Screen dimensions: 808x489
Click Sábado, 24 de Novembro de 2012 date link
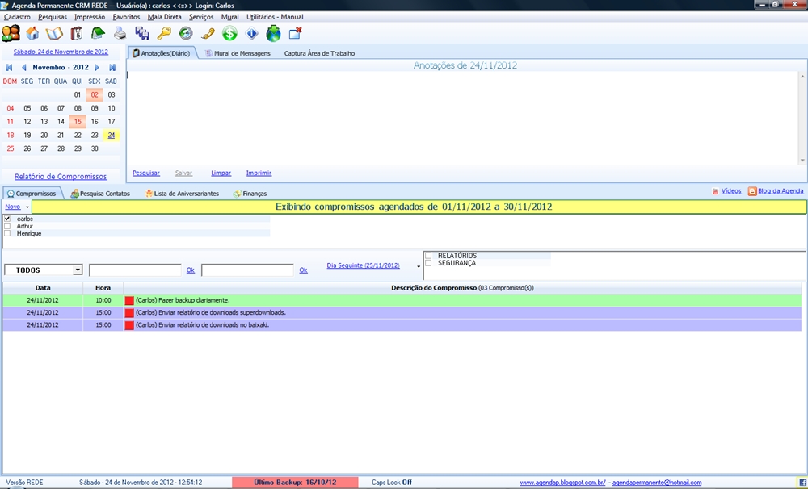(61, 52)
